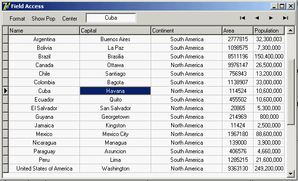Select the Guyana name cell
Screen dimensions: 298x181
coord(44,117)
